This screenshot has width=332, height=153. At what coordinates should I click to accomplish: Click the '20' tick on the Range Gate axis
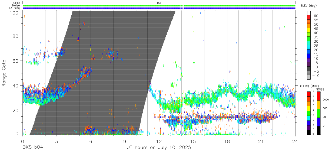click(x=15, y=110)
